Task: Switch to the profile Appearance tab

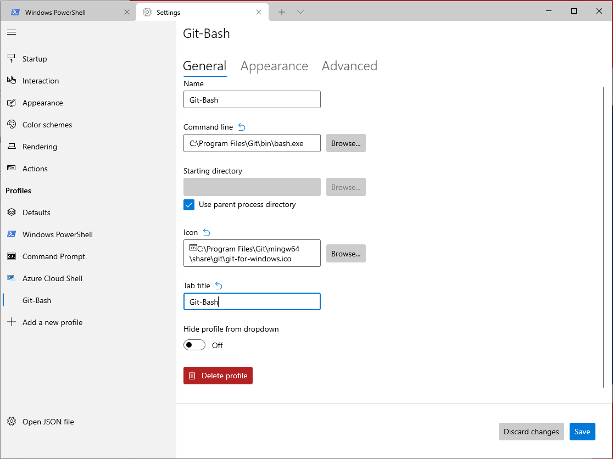Action: coord(274,66)
